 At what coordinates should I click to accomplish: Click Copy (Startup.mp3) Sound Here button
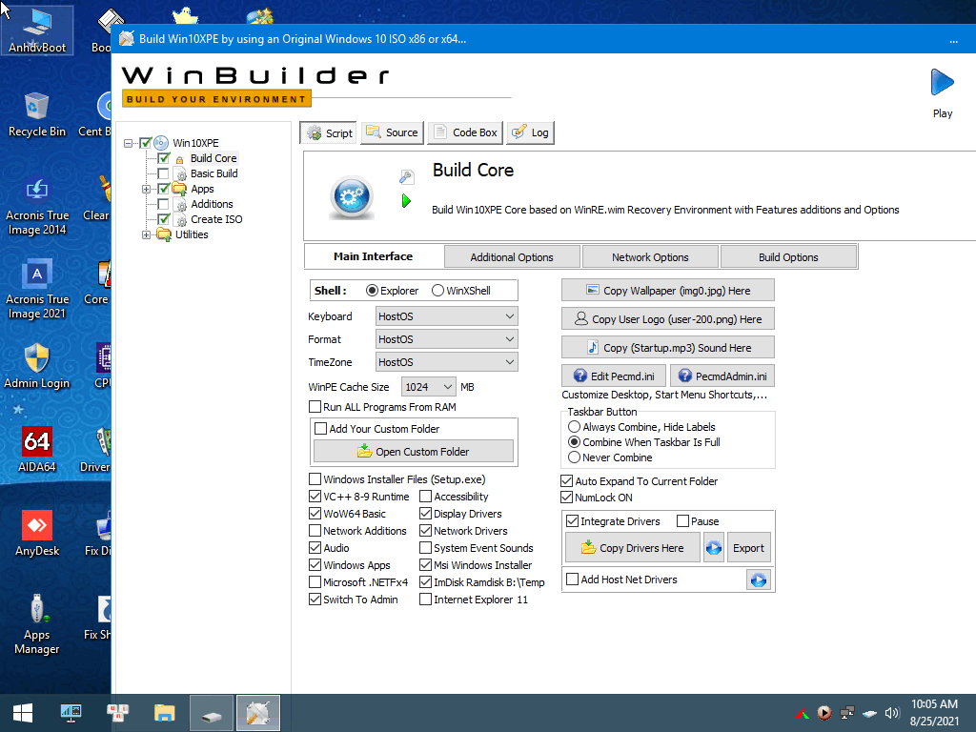pos(668,348)
